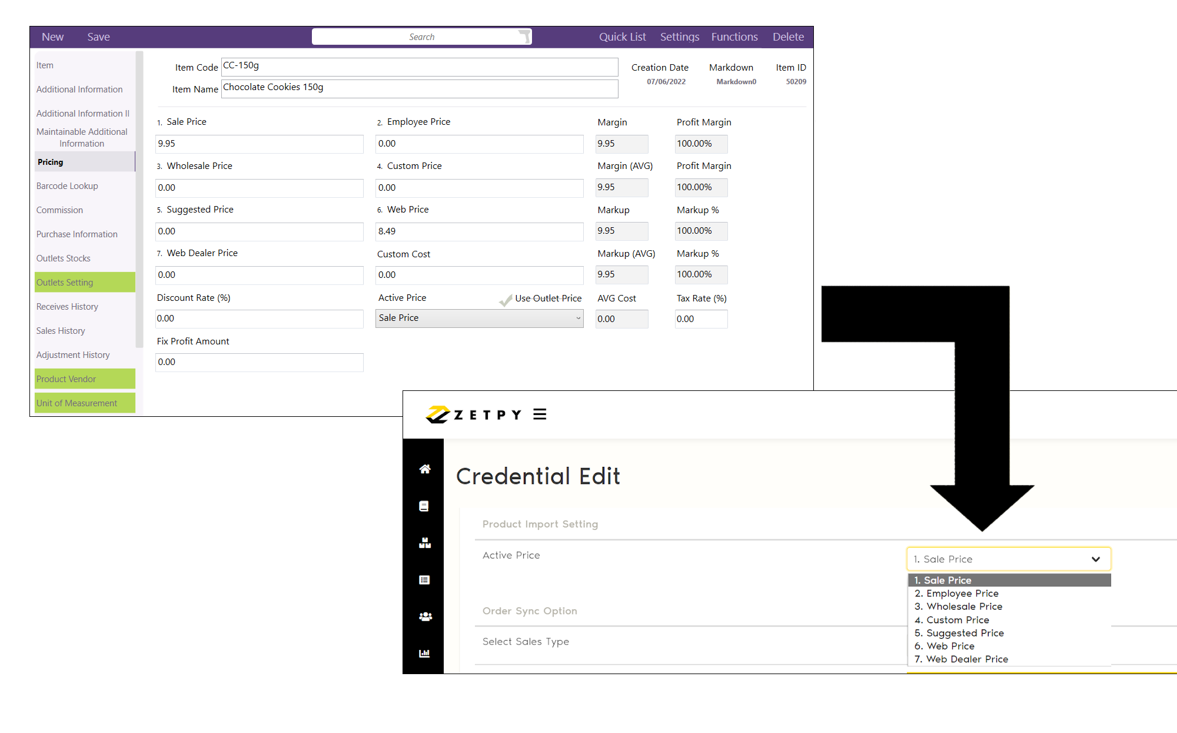Open the Reports bar chart icon in sidebar
This screenshot has width=1177, height=733.
pyautogui.click(x=424, y=653)
